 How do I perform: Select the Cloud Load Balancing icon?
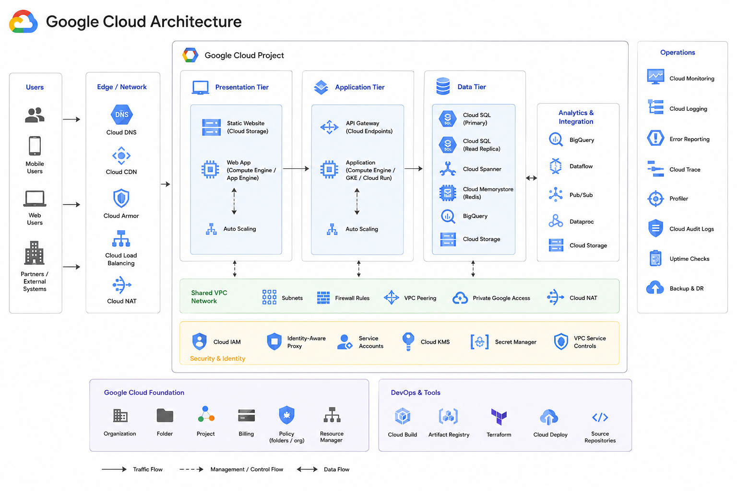[x=121, y=238]
